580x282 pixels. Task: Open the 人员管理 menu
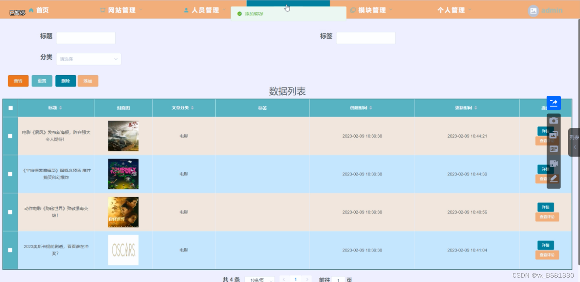click(205, 10)
